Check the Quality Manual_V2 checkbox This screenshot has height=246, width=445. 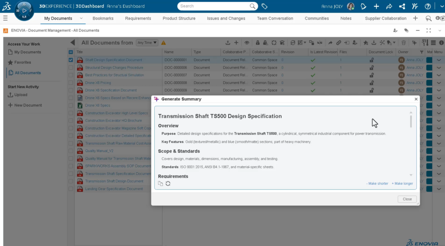(x=71, y=151)
